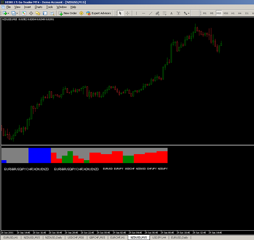The height and width of the screenshot is (240, 254).
Task: Choose the Trendline drawing tool
Action: click(150, 13)
